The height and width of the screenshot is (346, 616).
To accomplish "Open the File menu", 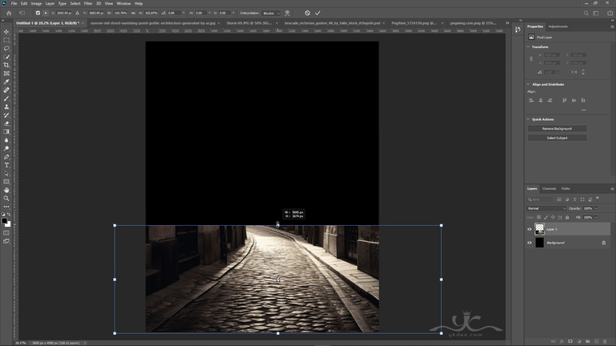I will point(14,3).
